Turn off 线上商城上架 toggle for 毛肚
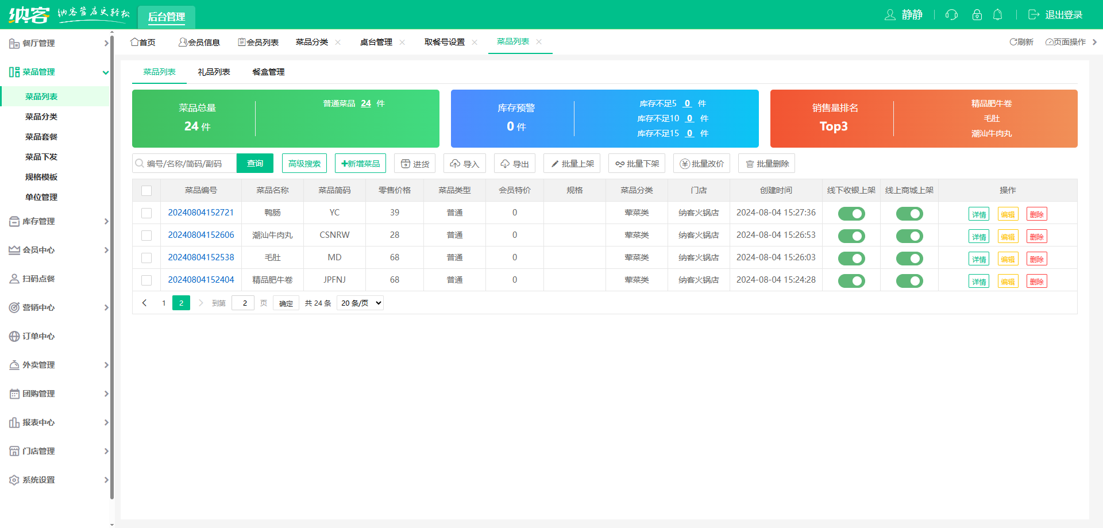The width and height of the screenshot is (1103, 528). 909,258
